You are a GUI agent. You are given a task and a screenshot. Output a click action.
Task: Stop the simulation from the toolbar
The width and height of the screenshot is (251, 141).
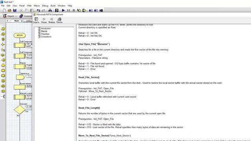[x=74, y=11]
